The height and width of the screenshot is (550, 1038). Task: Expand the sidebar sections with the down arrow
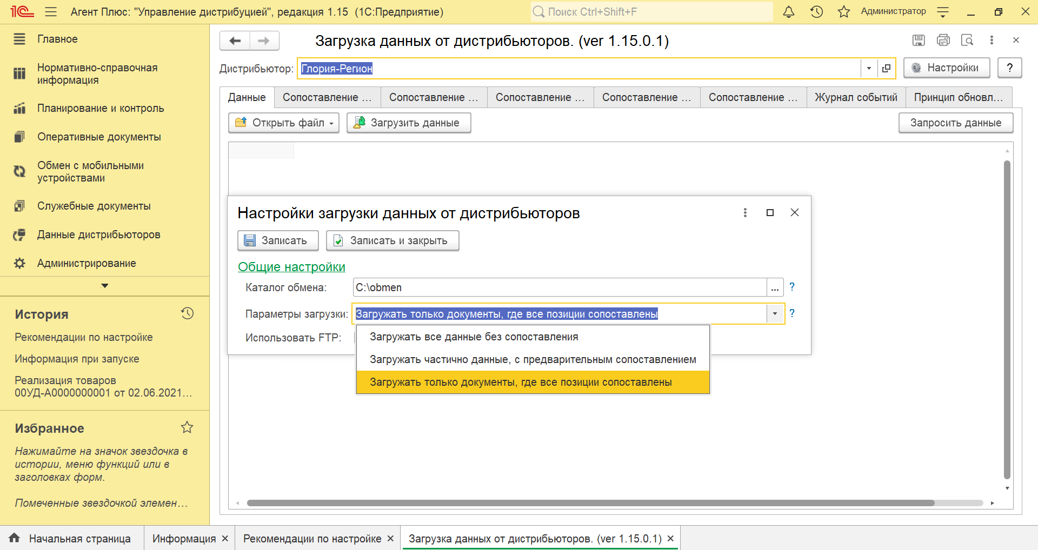click(x=105, y=286)
